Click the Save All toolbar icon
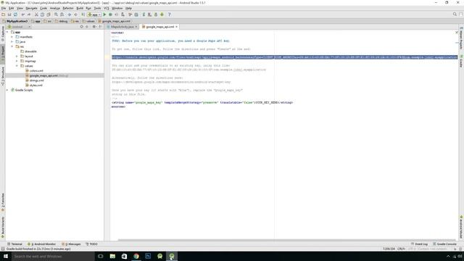Viewport: 464px width, 261px height. pos(9,14)
